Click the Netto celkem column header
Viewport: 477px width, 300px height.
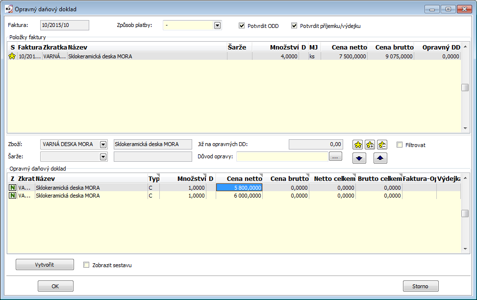(x=333, y=178)
